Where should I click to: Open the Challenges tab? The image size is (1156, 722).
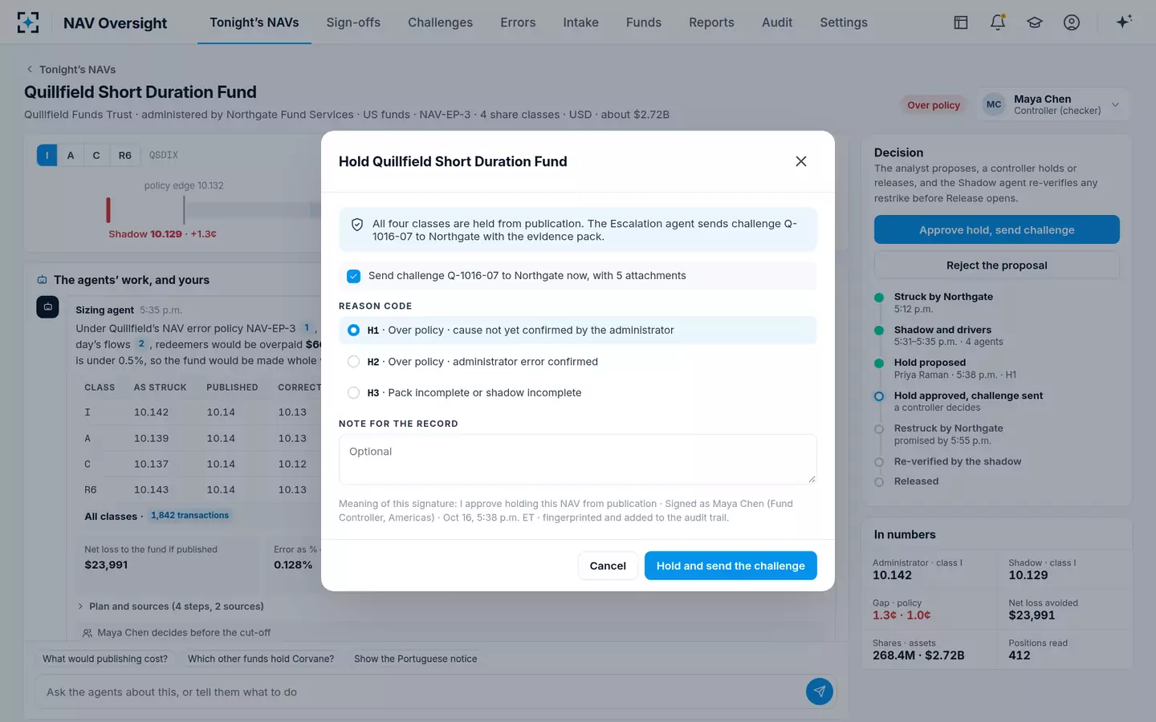(x=440, y=22)
